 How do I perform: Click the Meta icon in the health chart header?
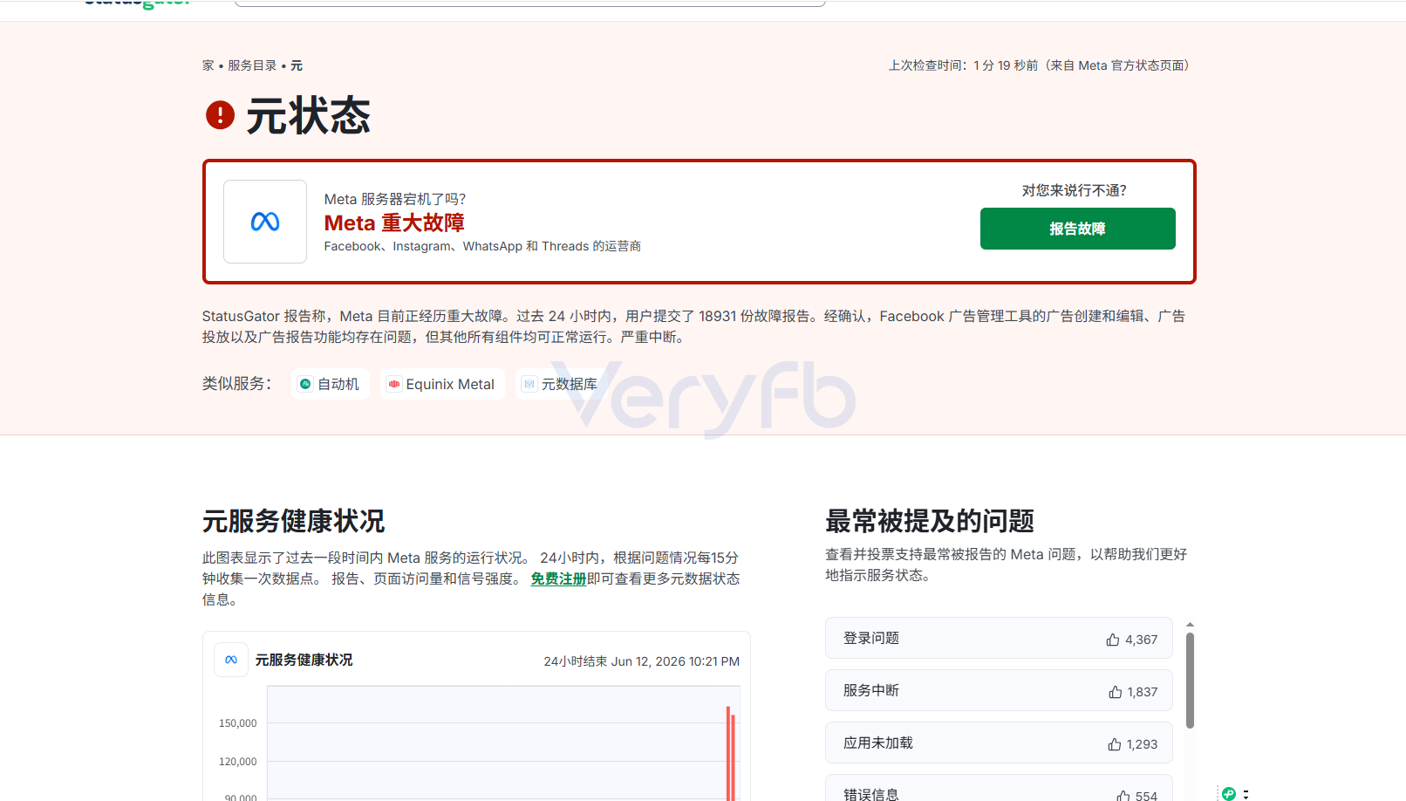231,660
